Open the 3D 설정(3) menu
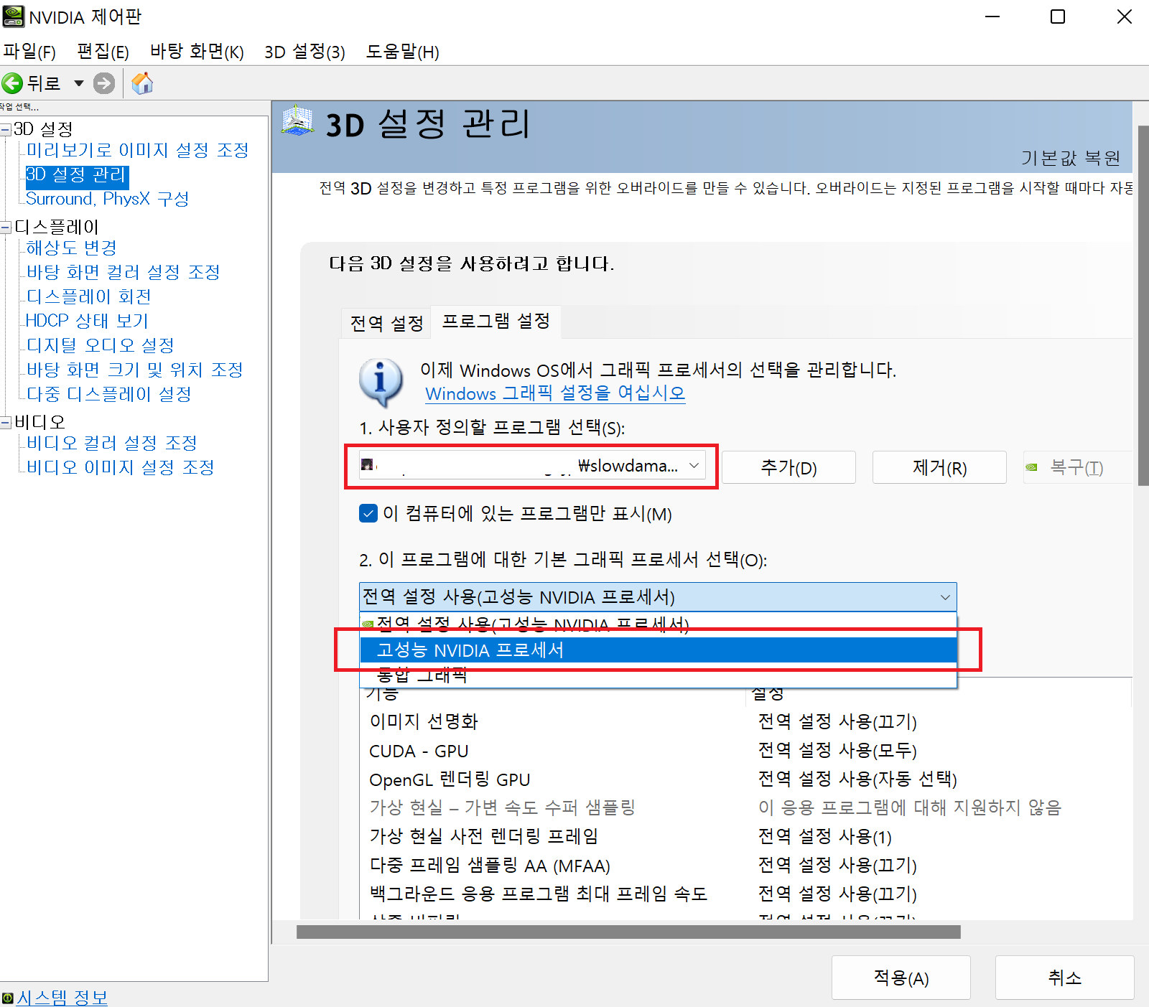 [304, 52]
